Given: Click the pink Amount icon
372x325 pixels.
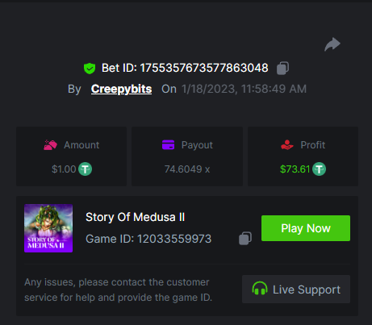Looking at the screenshot, I should pyautogui.click(x=50, y=145).
